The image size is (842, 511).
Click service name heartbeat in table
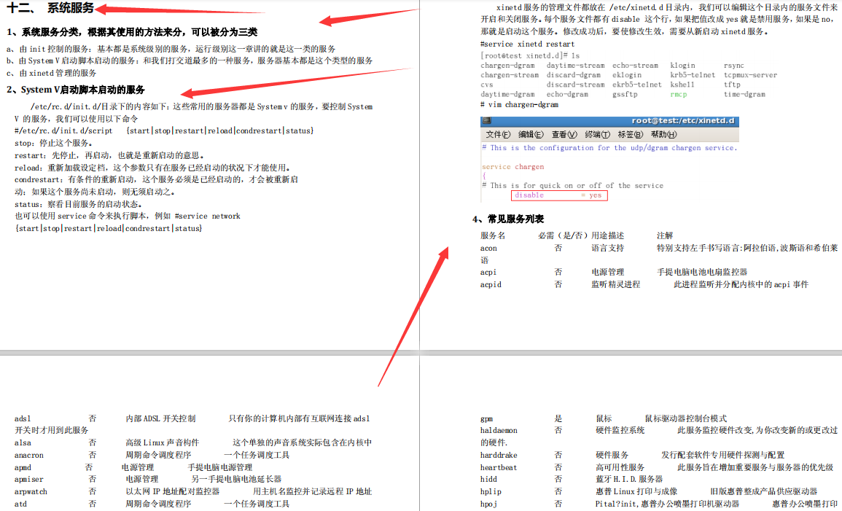click(x=499, y=467)
